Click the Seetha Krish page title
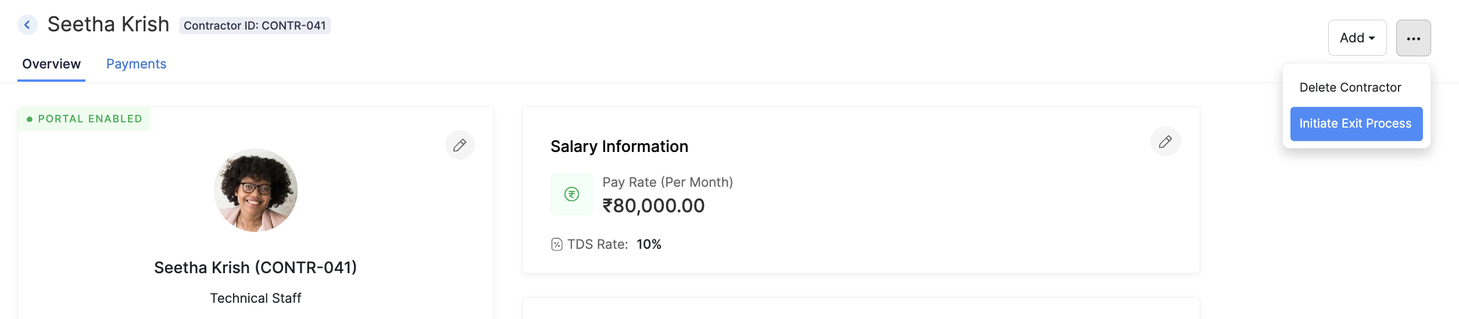The height and width of the screenshot is (319, 1459). pos(108,24)
